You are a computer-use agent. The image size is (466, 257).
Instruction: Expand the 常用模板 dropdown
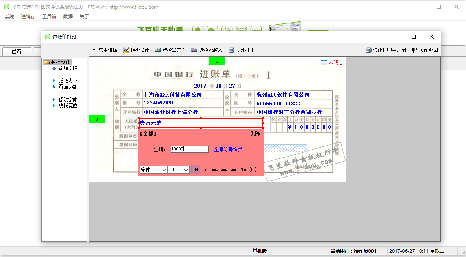(x=105, y=50)
